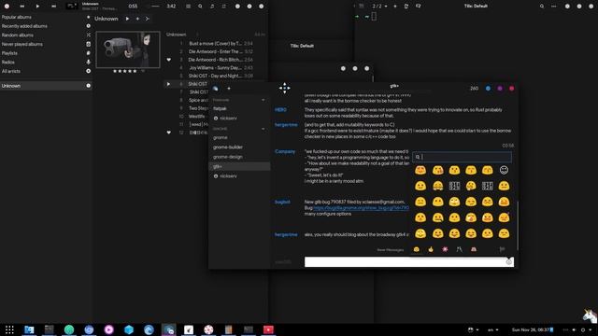Switch to thumbs-up people emoji category
The height and width of the screenshot is (336, 598).
(x=431, y=249)
